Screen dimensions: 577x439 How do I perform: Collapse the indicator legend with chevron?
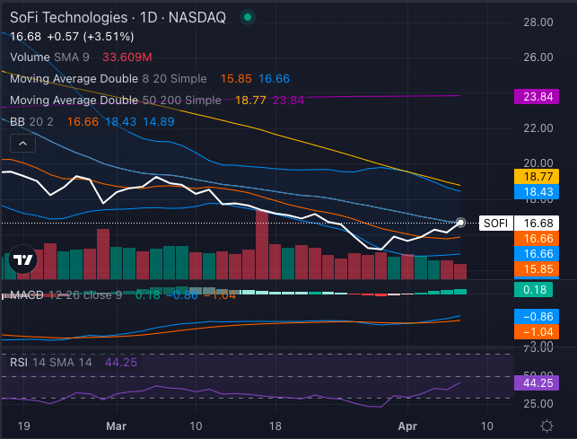click(22, 143)
